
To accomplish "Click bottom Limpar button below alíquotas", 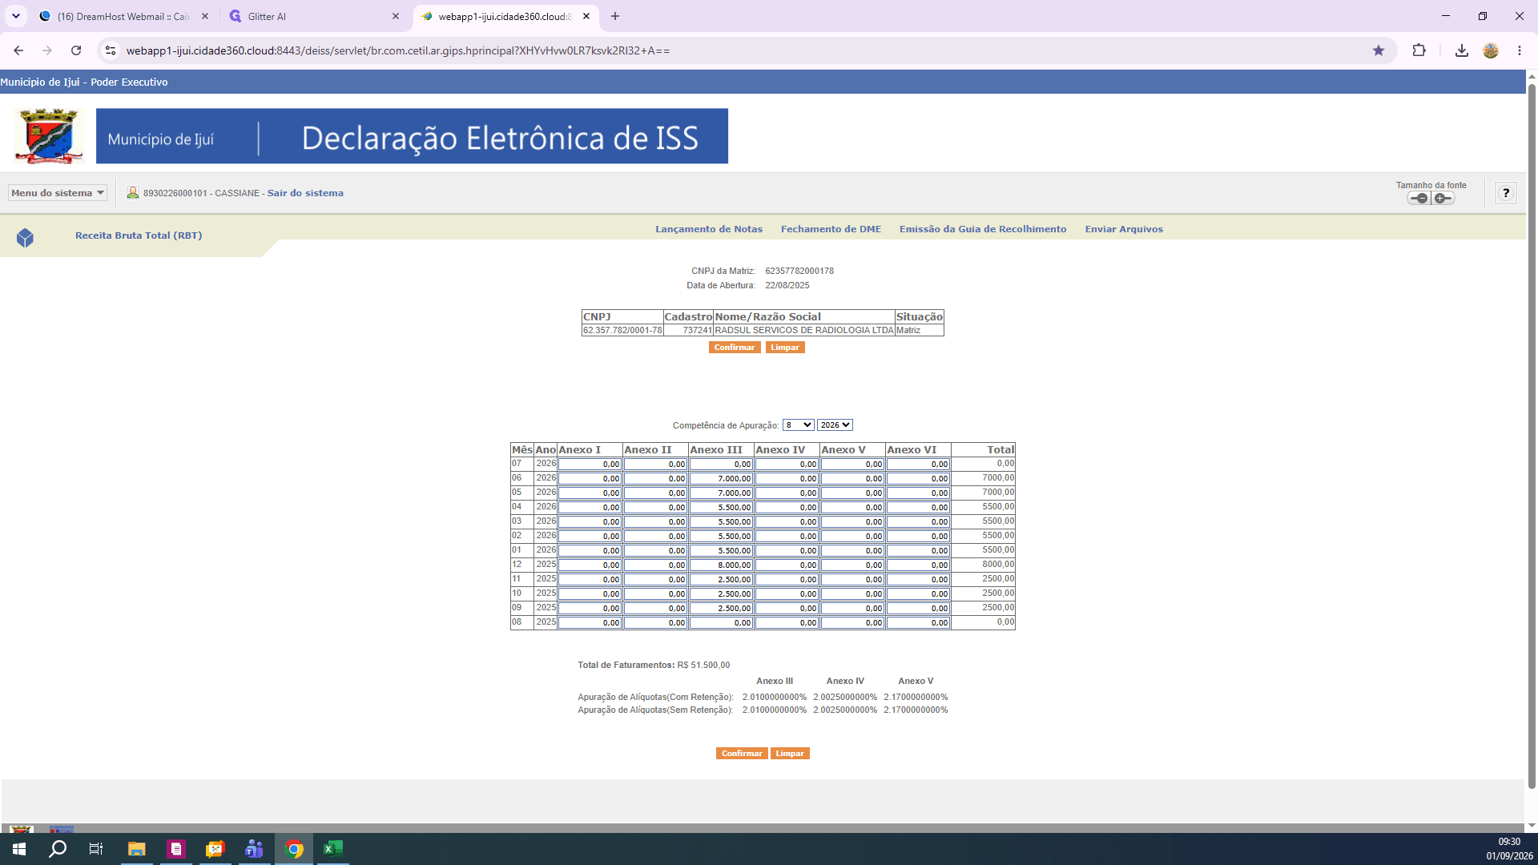I will (x=790, y=754).
